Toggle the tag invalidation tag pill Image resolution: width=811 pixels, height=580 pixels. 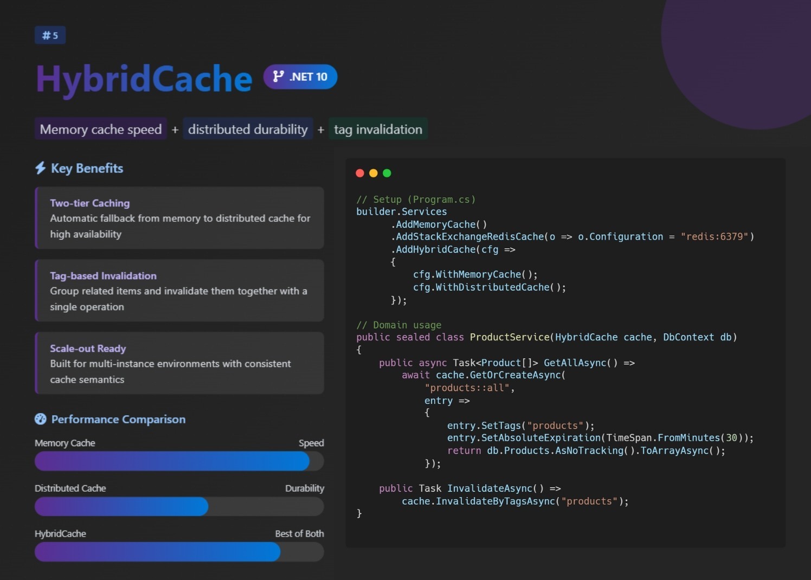click(378, 129)
